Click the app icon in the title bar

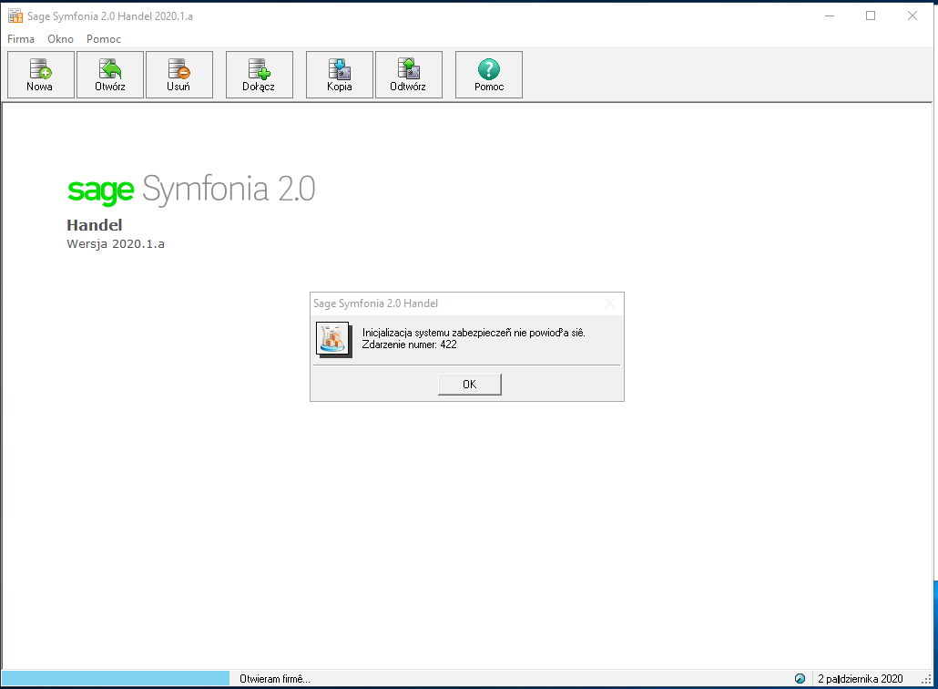(15, 15)
